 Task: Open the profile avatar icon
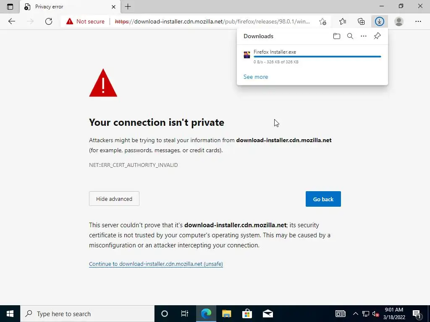399,21
